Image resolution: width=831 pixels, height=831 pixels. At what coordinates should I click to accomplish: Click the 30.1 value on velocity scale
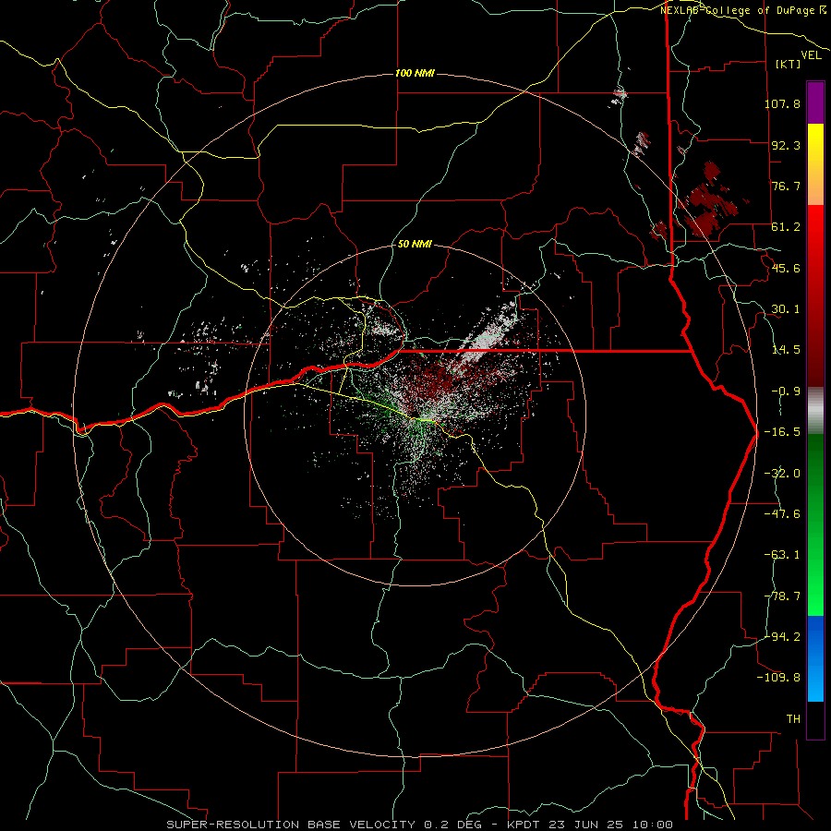(x=786, y=309)
